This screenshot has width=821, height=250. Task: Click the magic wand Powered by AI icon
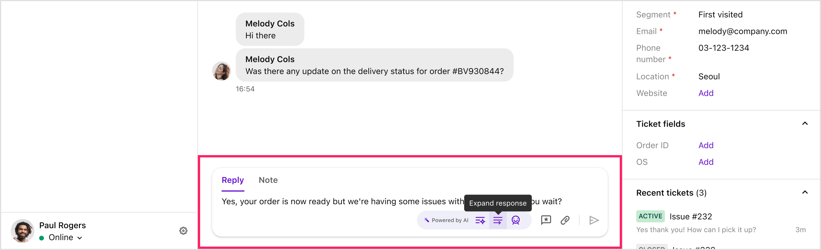426,220
